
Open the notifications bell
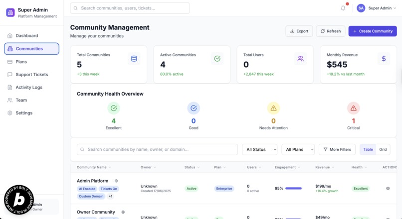tap(343, 8)
